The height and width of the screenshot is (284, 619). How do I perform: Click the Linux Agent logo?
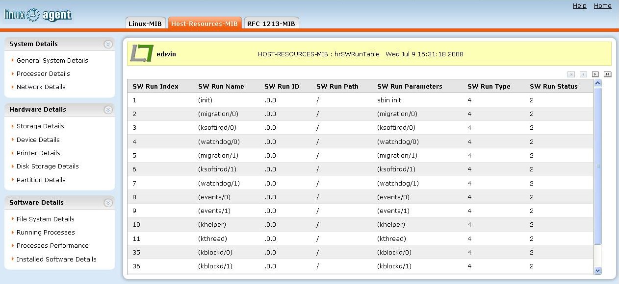[x=38, y=15]
